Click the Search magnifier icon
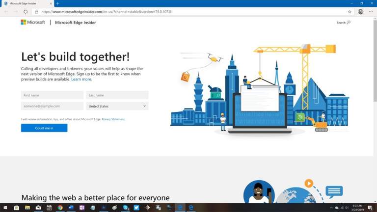The image size is (377, 212). [x=349, y=23]
